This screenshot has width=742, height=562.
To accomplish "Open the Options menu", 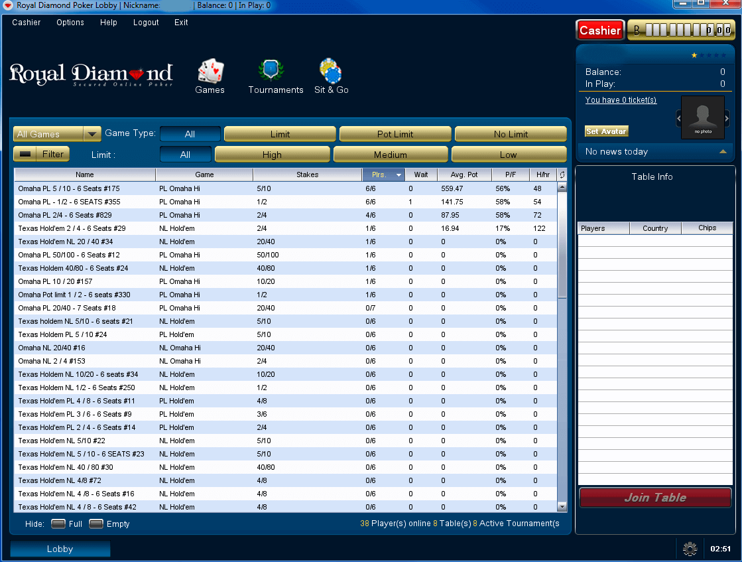I will [x=70, y=23].
